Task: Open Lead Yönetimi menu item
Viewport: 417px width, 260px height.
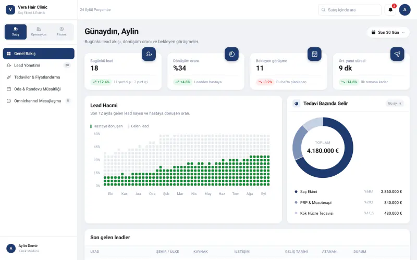Action: [39, 66]
